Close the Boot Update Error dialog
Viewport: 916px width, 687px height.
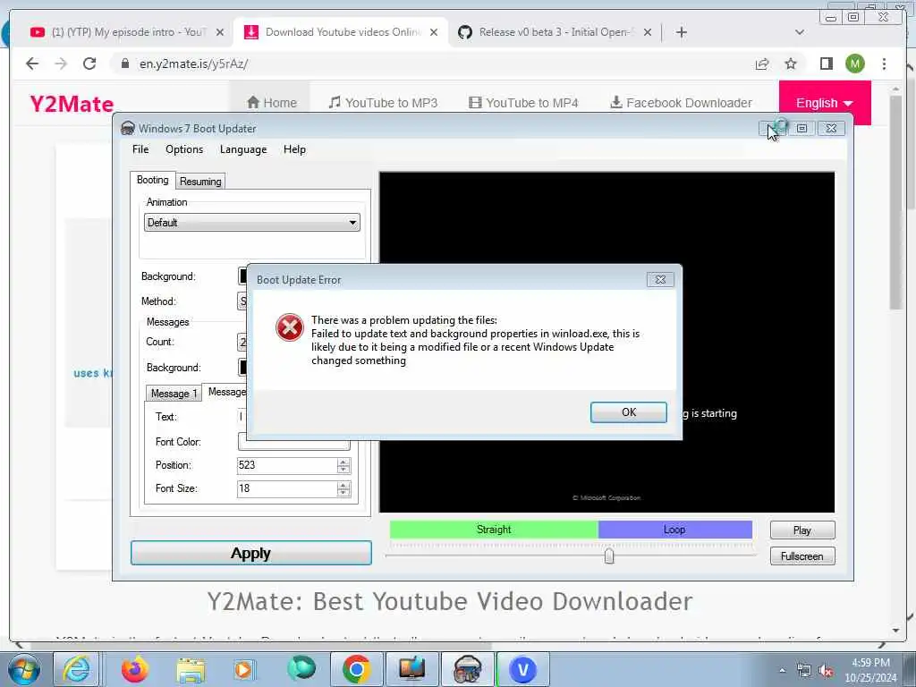(660, 280)
